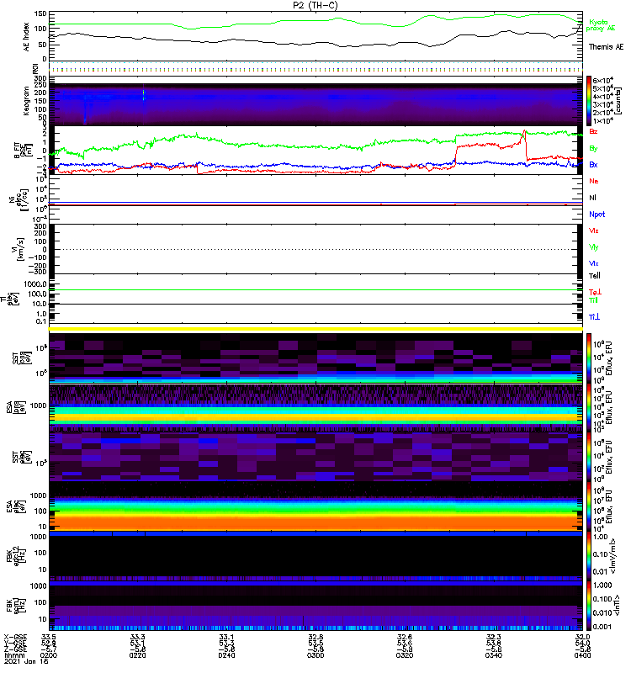
Task: Select the Themis AE legend label
Action: coord(606,47)
